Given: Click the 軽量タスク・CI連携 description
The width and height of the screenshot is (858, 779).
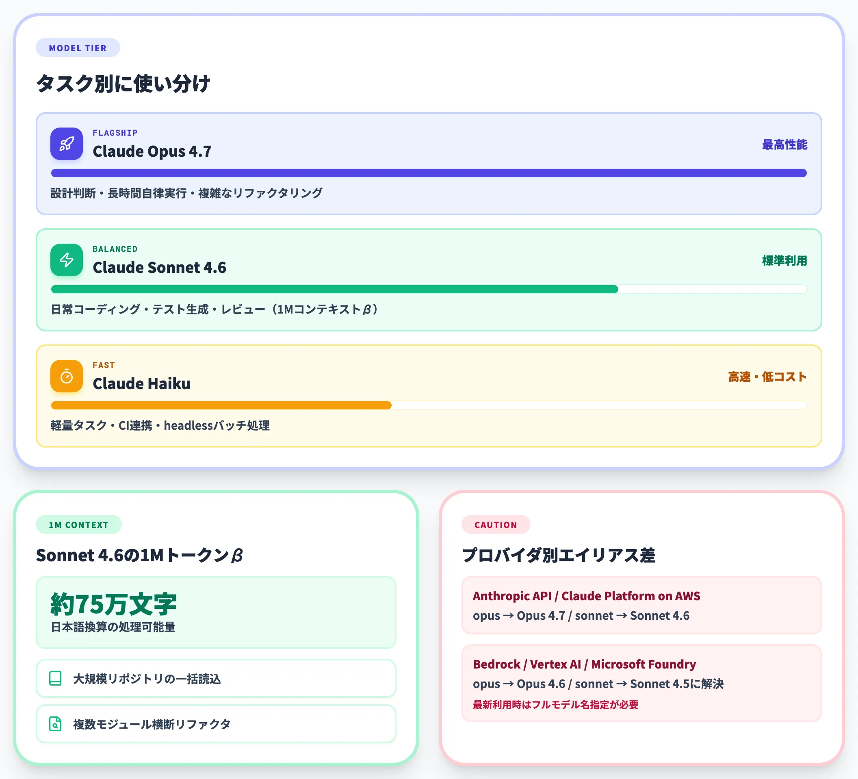Looking at the screenshot, I should point(160,426).
